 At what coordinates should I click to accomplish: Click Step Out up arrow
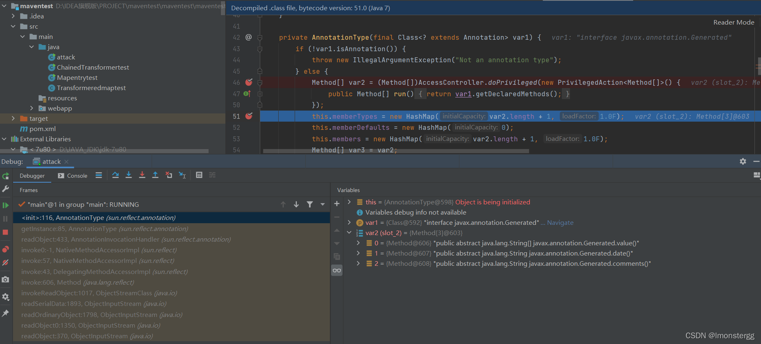155,175
